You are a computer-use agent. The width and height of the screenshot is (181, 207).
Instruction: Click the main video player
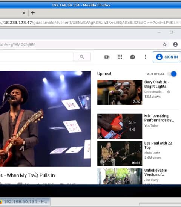click(x=45, y=119)
